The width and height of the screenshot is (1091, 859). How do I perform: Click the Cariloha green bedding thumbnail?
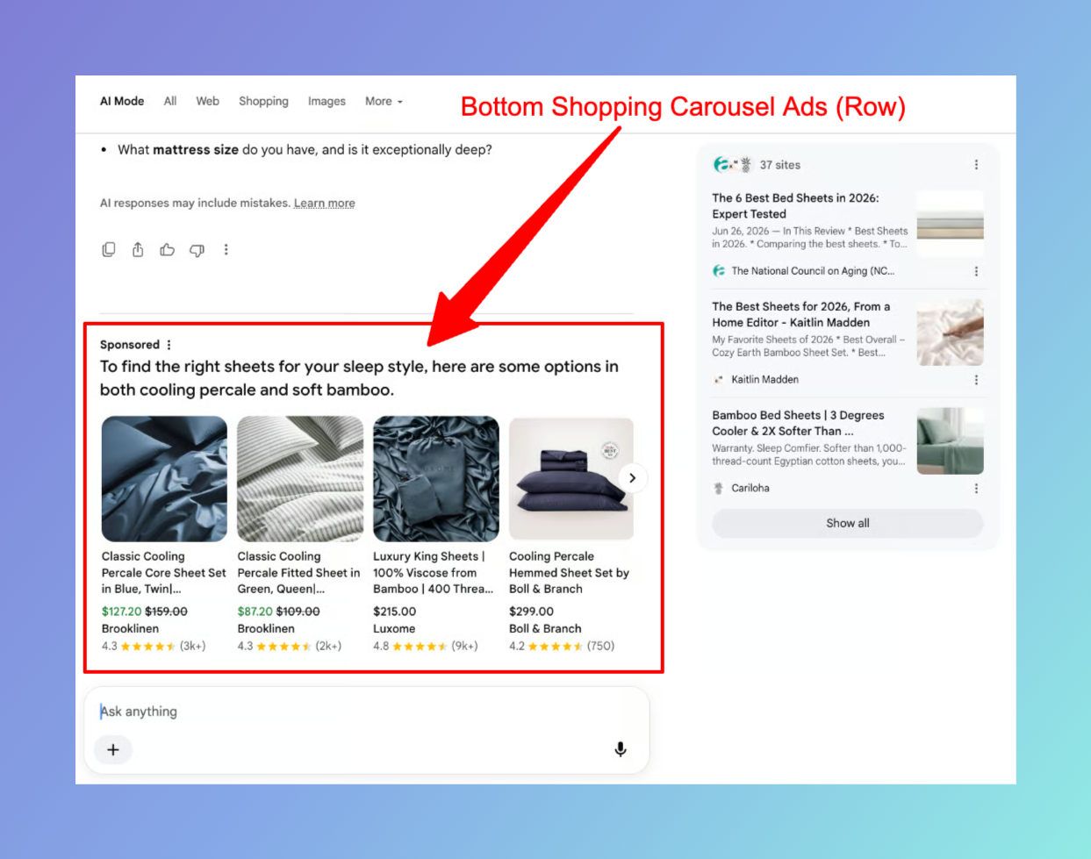(x=950, y=441)
